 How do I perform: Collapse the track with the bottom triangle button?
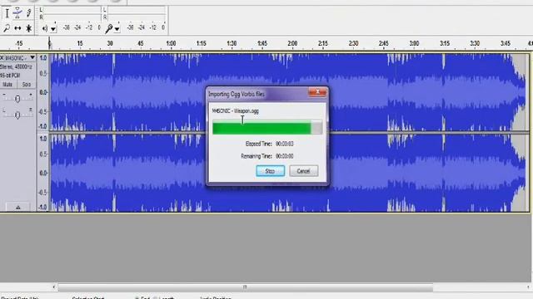click(18, 207)
